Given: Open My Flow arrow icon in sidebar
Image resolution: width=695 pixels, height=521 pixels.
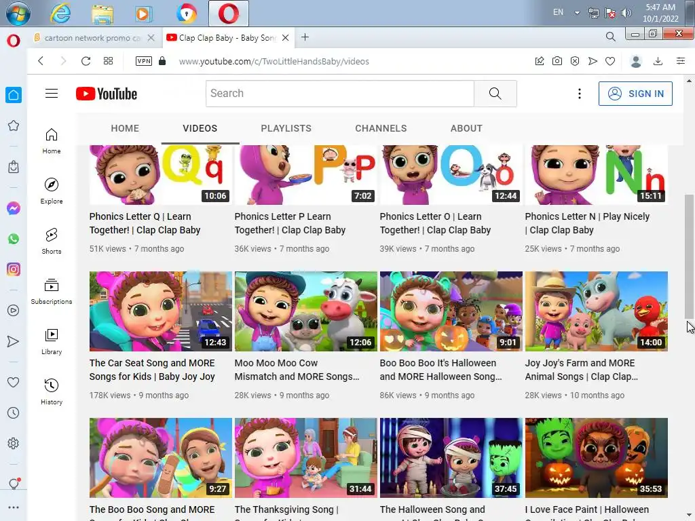Looking at the screenshot, I should pos(14,341).
